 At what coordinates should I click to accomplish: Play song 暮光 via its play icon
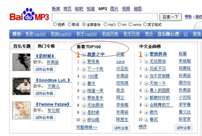click(x=84, y=84)
